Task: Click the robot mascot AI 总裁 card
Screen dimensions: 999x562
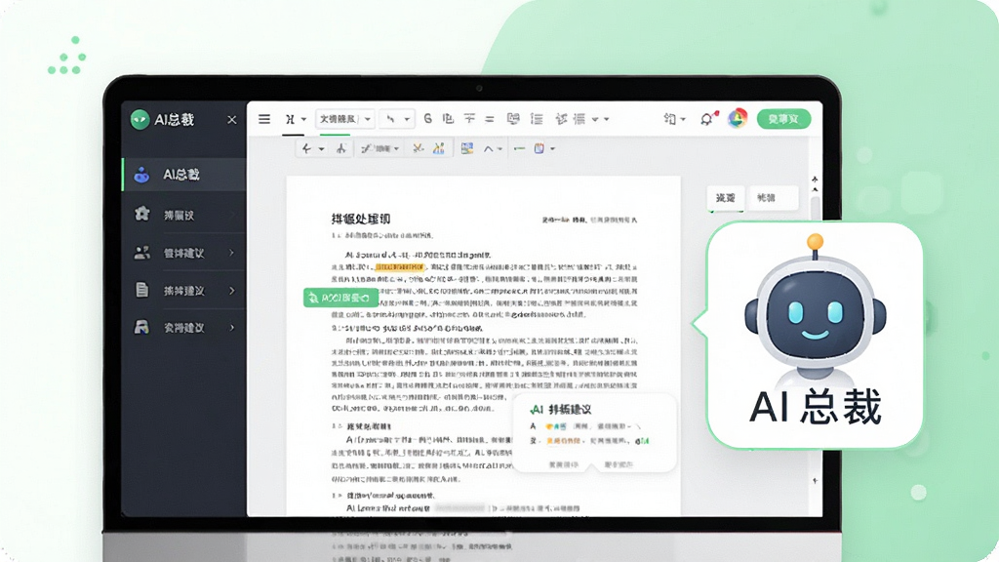Action: click(815, 336)
